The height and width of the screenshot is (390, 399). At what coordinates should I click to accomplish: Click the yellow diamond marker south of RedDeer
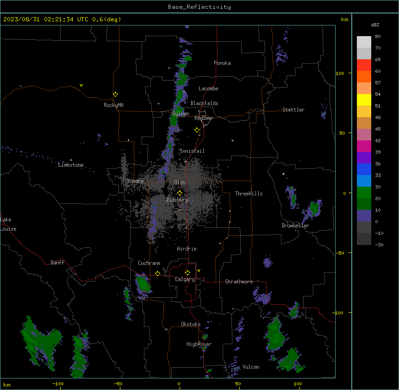coord(197,130)
